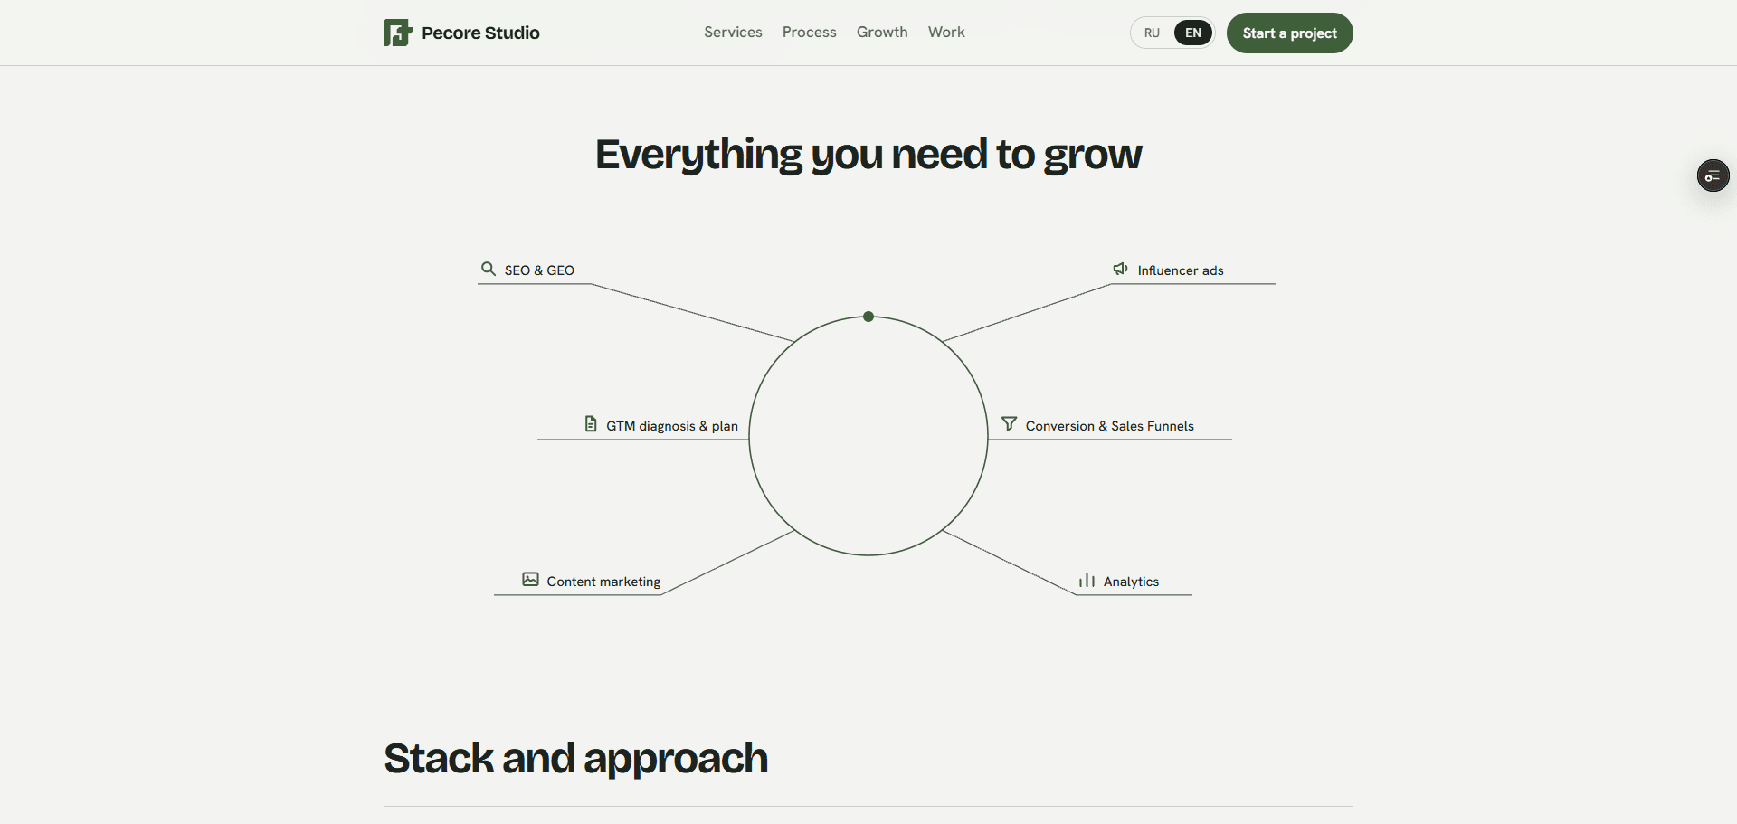
Task: Open the Growth nav link
Action: point(882,32)
